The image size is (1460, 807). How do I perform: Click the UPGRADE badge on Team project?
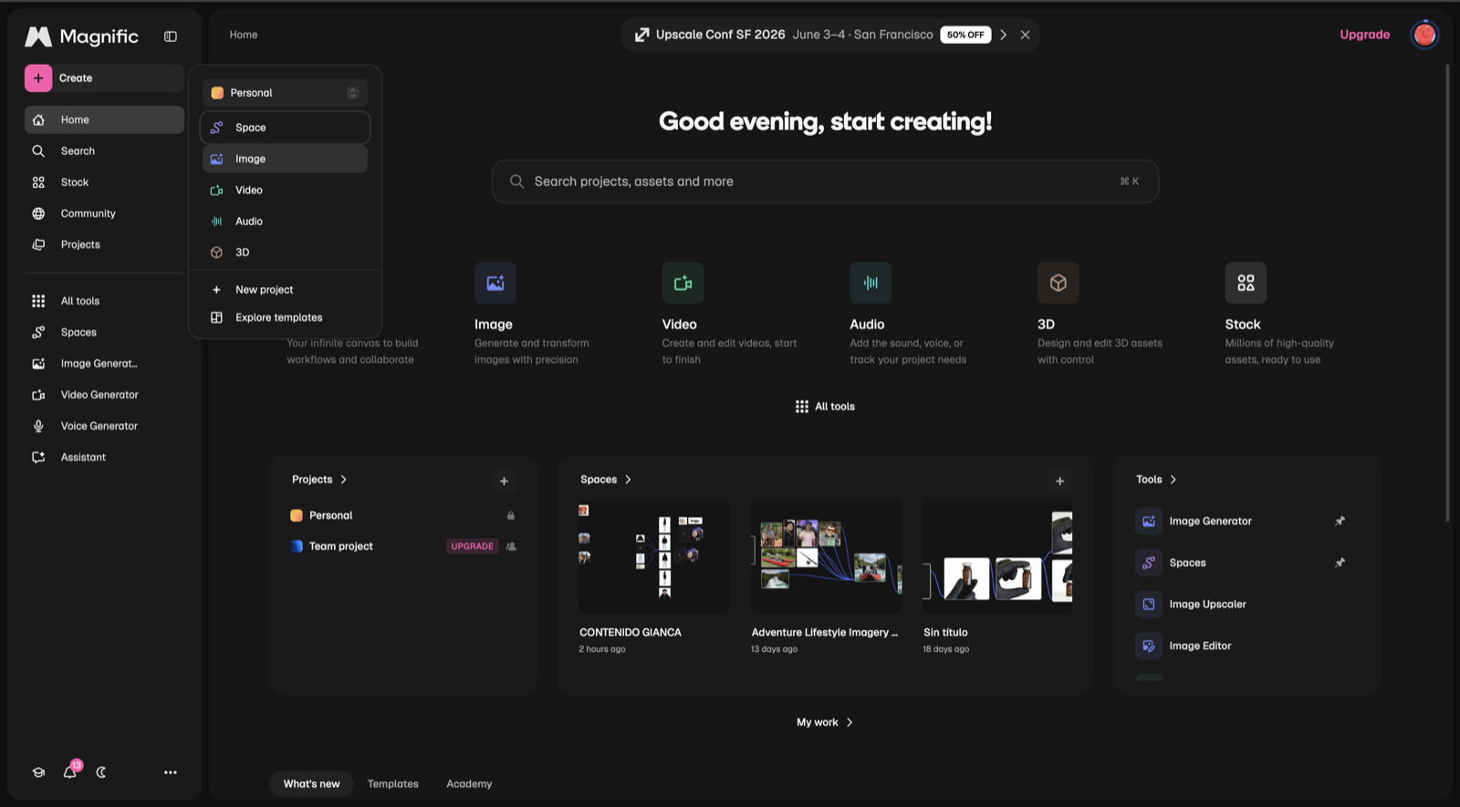(x=473, y=546)
